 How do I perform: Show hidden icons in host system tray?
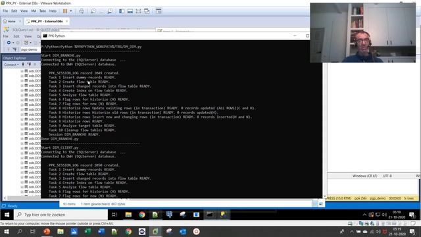pyautogui.click(x=351, y=232)
